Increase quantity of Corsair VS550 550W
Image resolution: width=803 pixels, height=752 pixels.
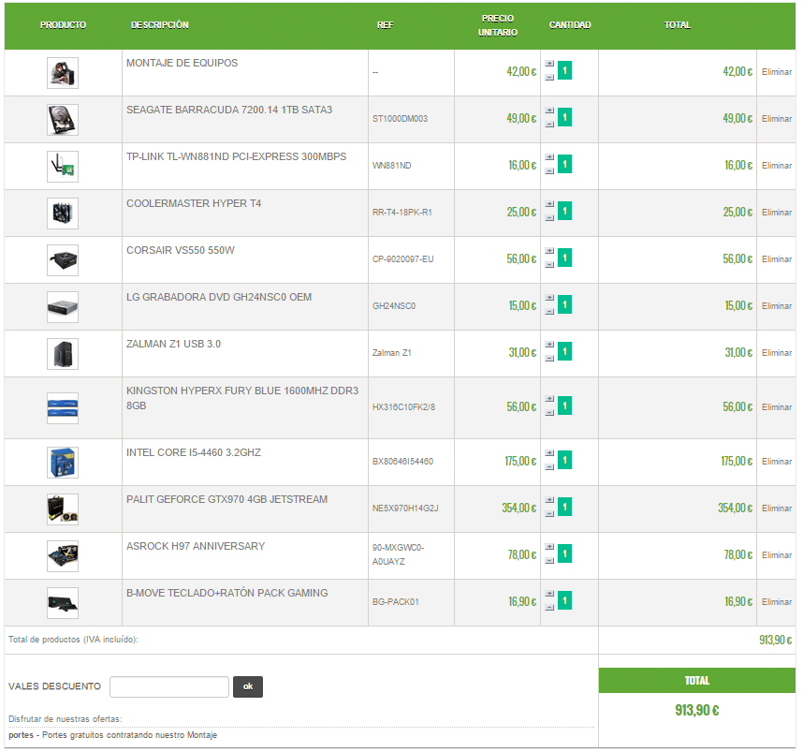click(549, 251)
